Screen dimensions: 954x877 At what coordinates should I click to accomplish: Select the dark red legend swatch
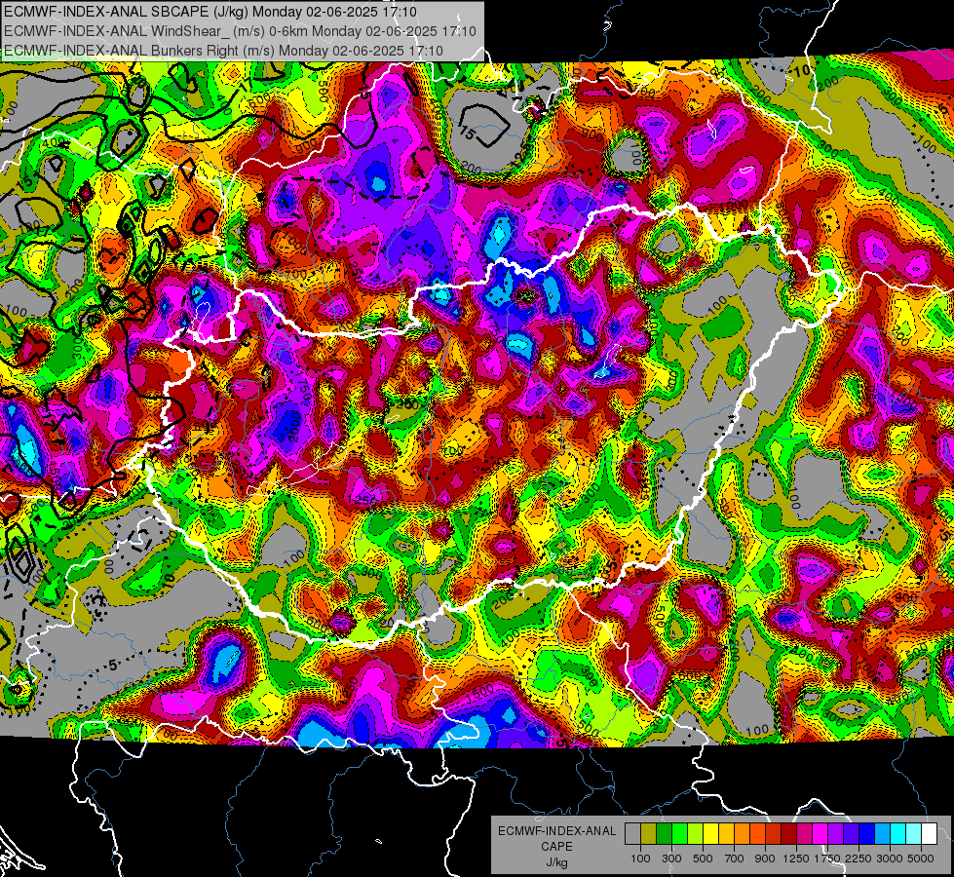788,833
